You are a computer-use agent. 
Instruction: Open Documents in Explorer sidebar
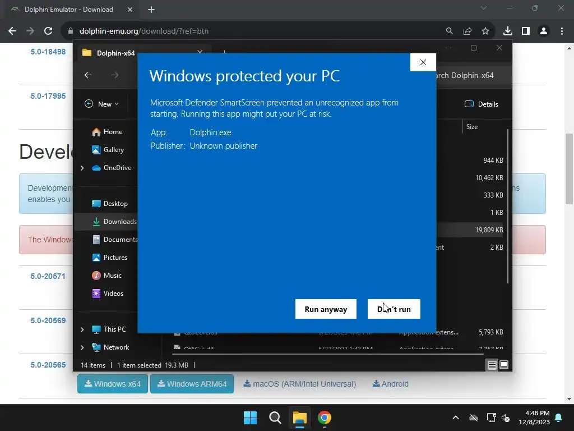click(115, 240)
